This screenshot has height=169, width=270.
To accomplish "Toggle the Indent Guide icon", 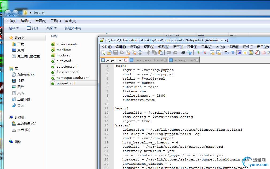I will point(239,53).
